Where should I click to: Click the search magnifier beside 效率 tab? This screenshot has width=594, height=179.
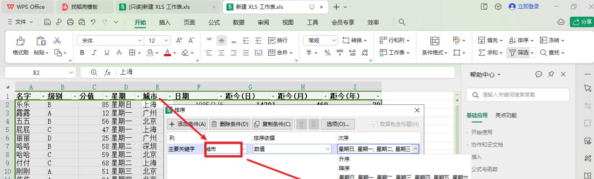[x=402, y=22]
